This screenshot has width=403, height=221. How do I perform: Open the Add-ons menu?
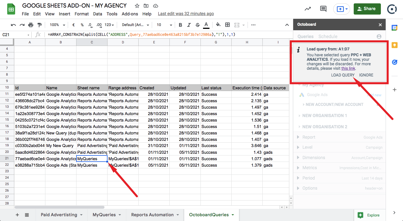130,14
